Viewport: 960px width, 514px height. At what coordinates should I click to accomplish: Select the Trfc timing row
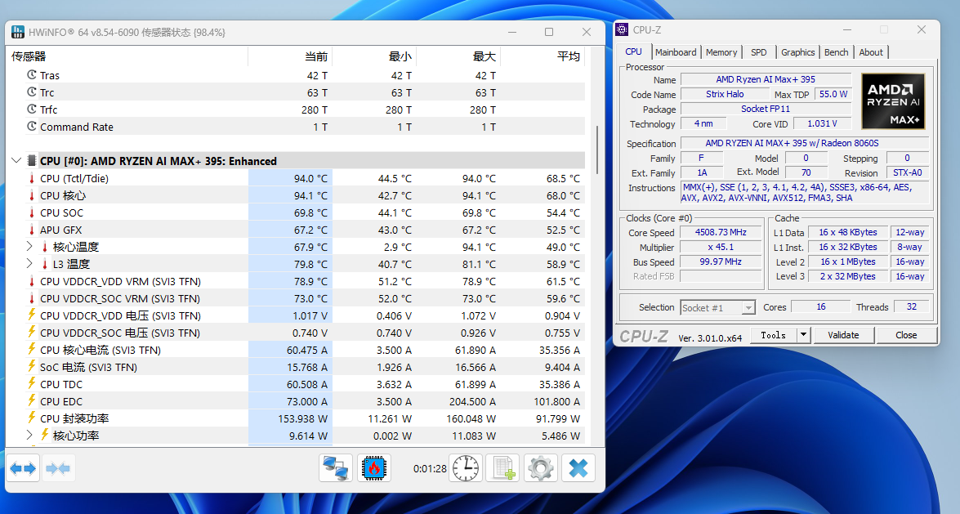pos(295,110)
